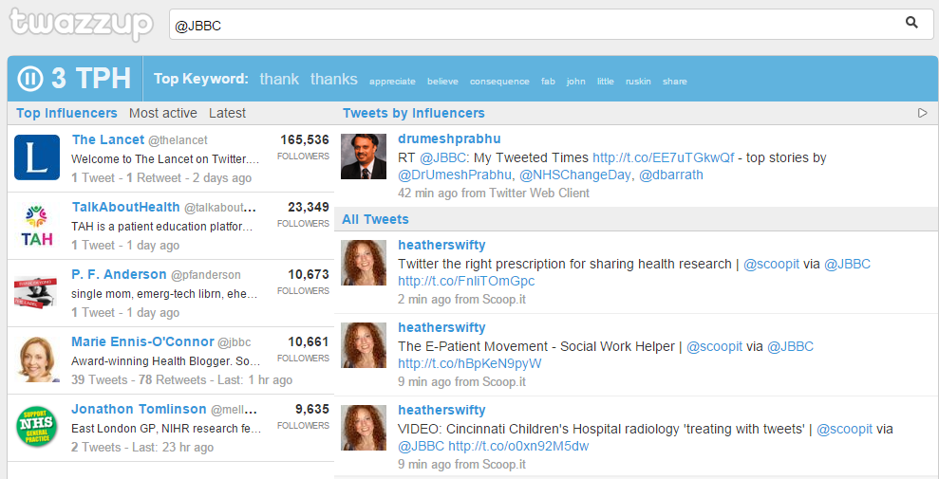Screen dimensions: 939x479
Task: Click heatherswifty photo on Twitter prescription tweet
Action: [x=364, y=263]
